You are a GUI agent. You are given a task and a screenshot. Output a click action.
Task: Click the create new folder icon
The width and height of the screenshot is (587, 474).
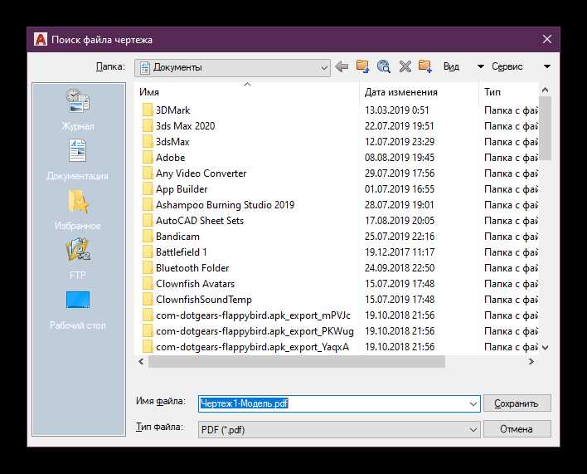(425, 66)
